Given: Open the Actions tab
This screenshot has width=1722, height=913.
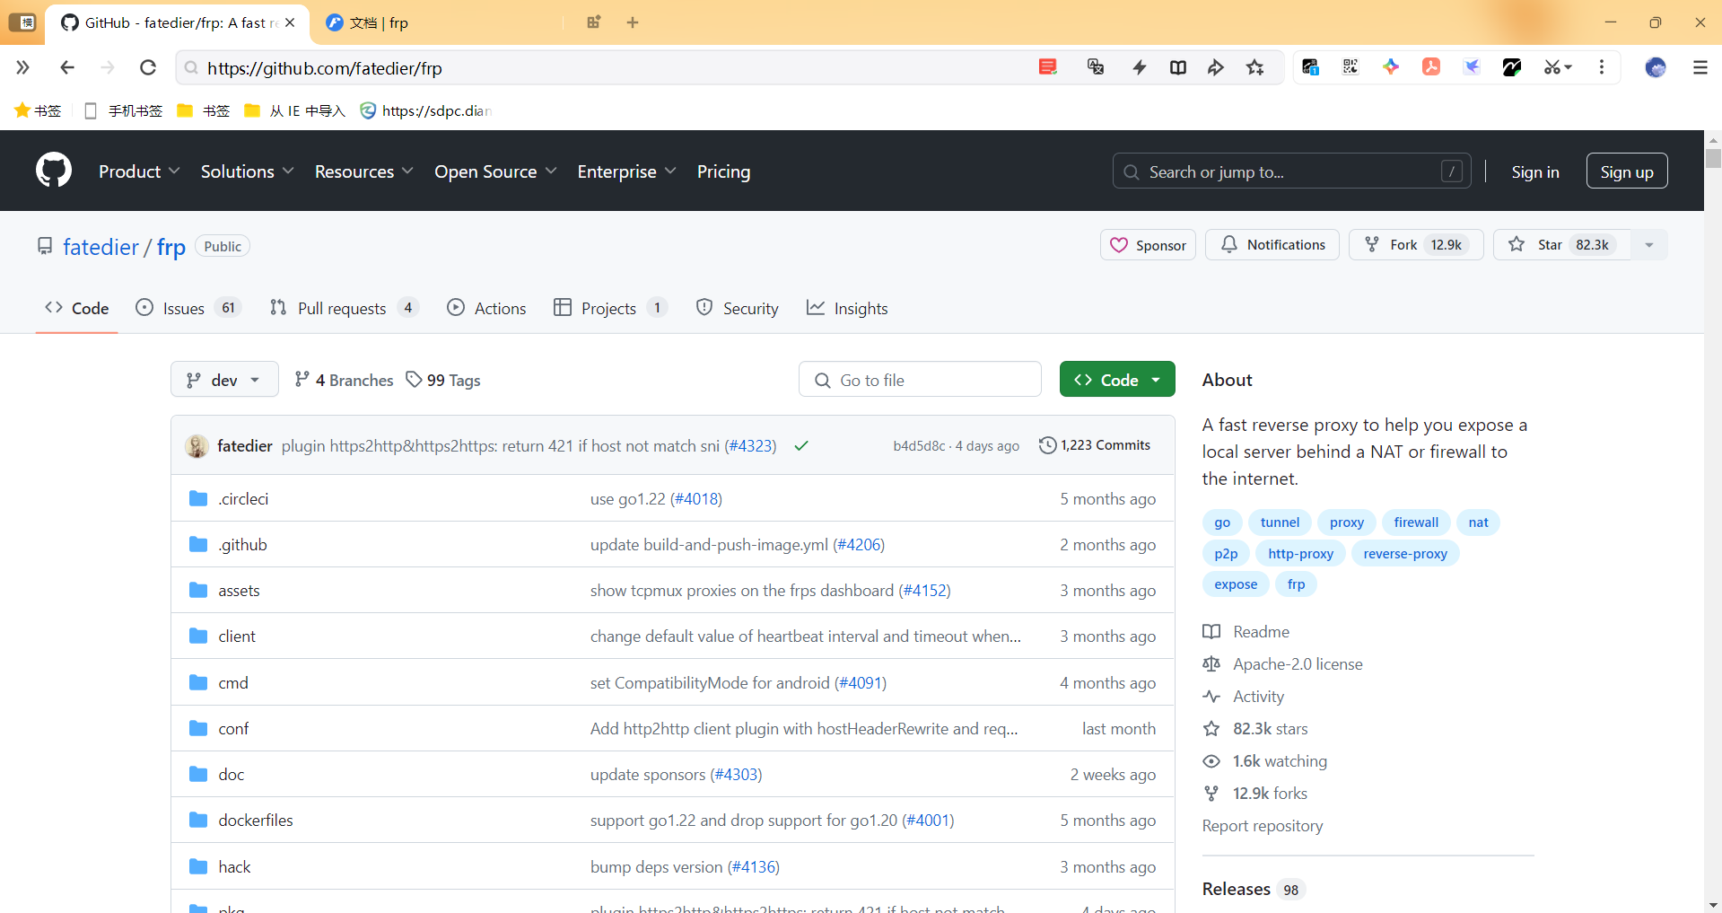Looking at the screenshot, I should coord(486,308).
